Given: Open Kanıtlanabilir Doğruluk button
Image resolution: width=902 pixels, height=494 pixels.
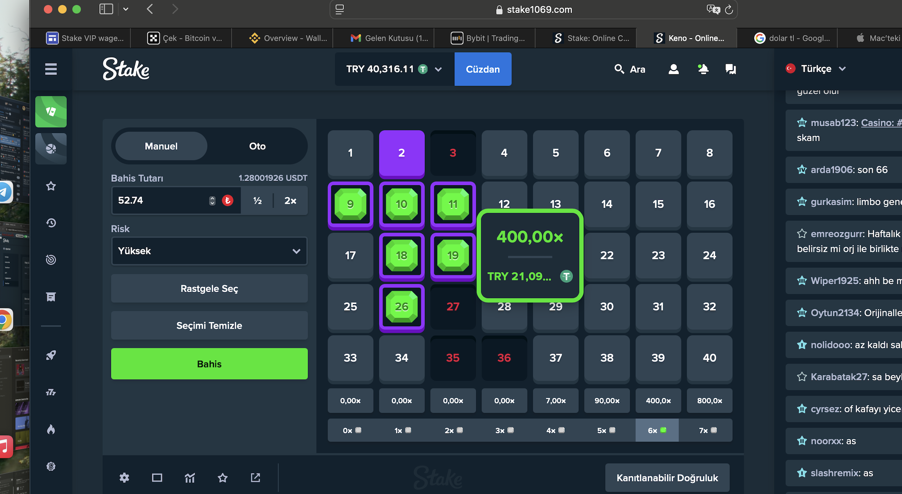Looking at the screenshot, I should point(667,478).
